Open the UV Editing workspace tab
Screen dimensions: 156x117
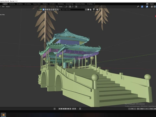(x=28, y=4)
